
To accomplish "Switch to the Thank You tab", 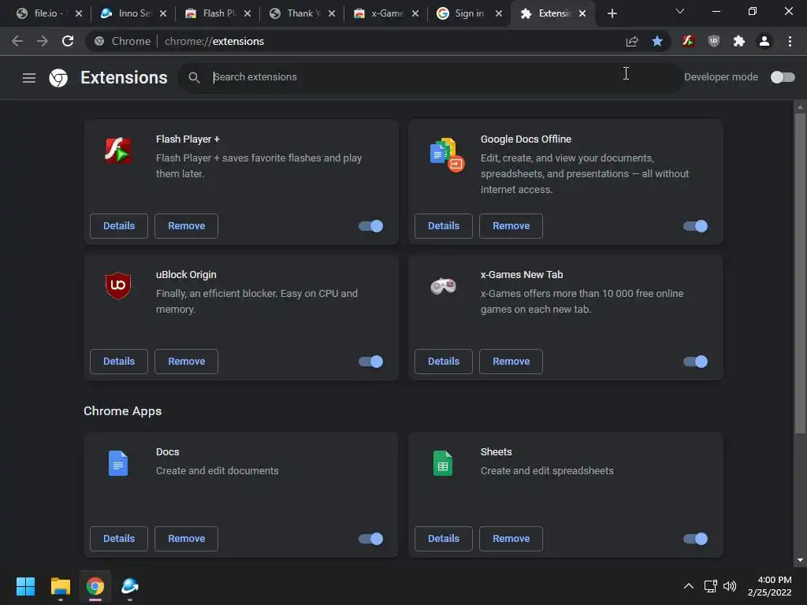I will [300, 13].
